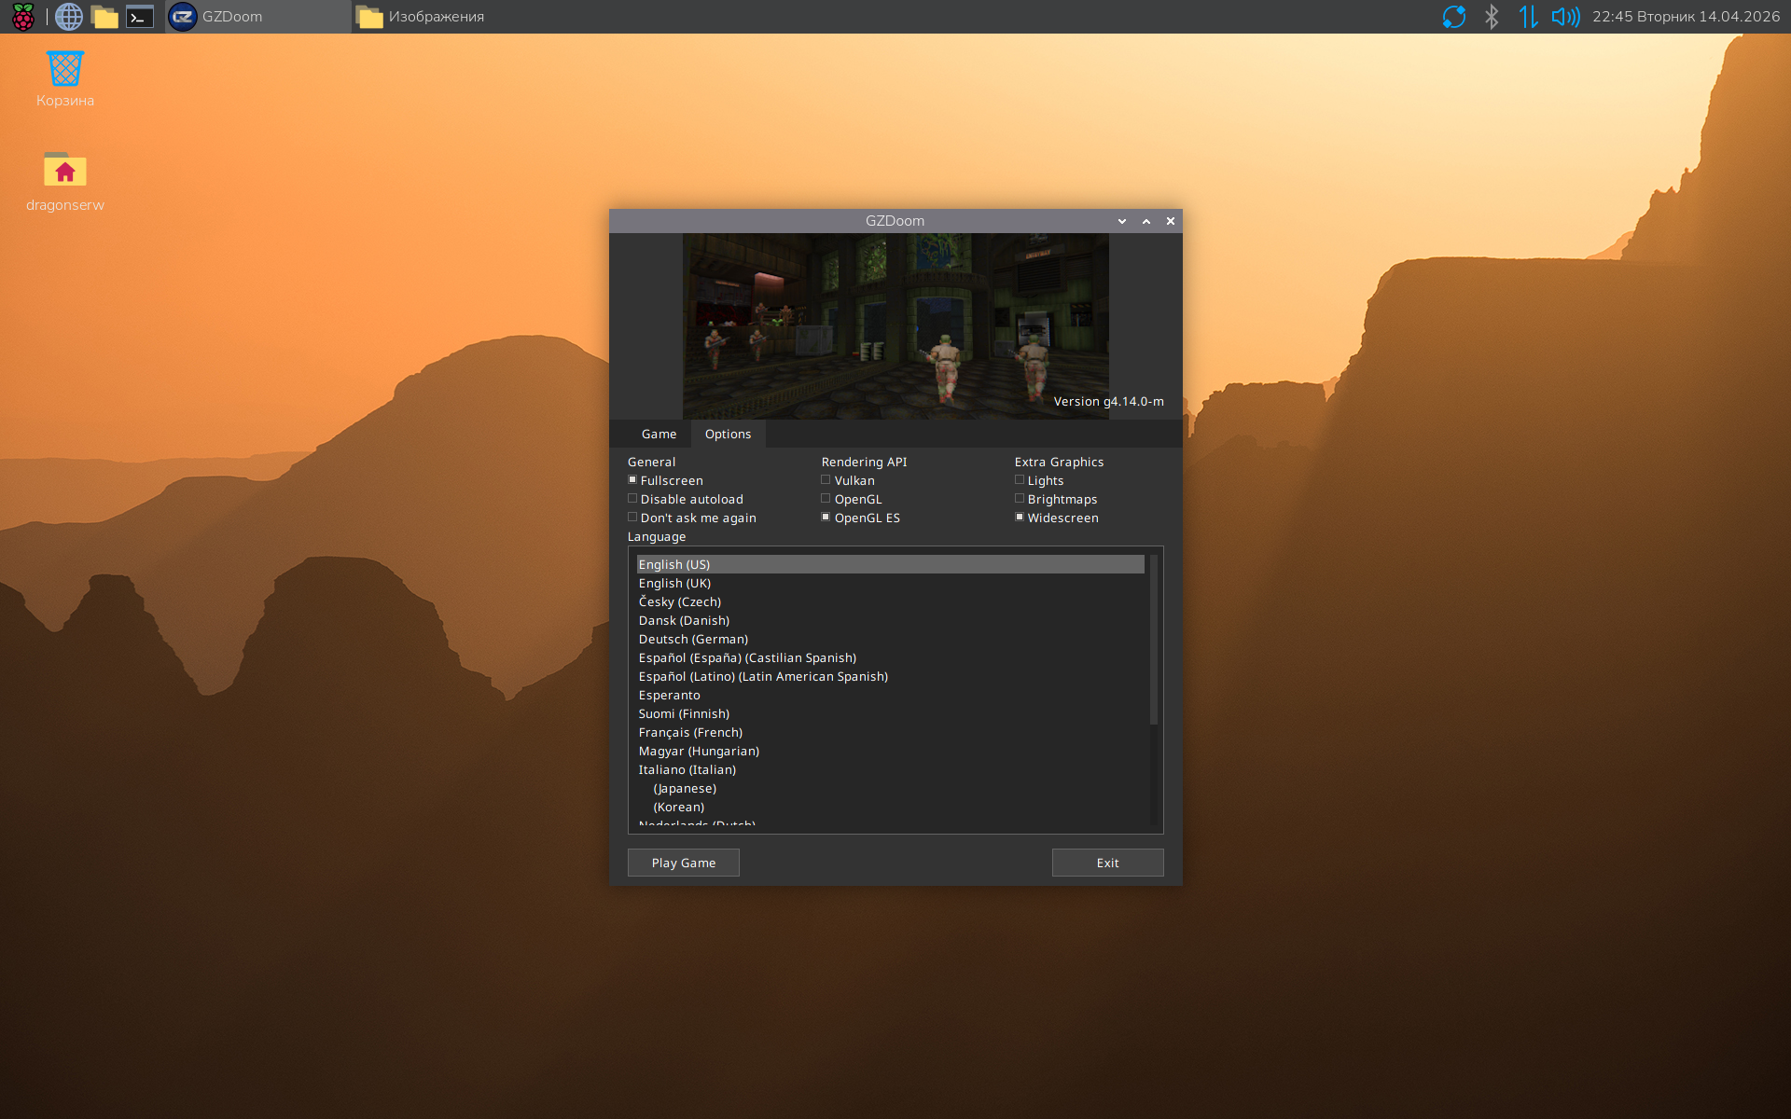This screenshot has height=1119, width=1791.
Task: Open the clock showing 22:45 Вторник
Action: click(x=1686, y=17)
